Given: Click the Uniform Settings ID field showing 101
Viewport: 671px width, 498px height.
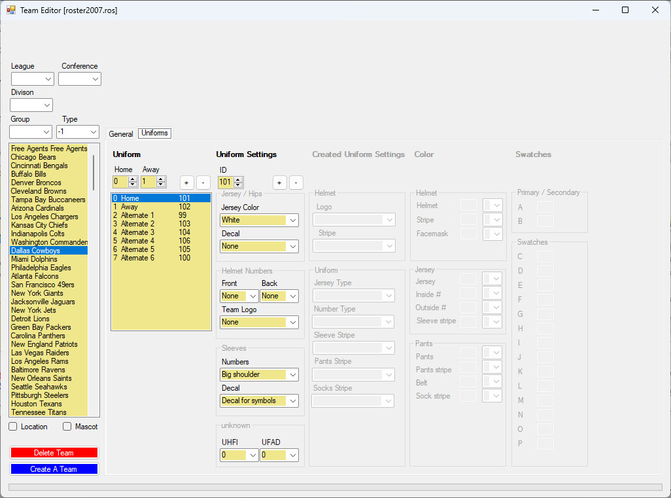Looking at the screenshot, I should click(226, 182).
